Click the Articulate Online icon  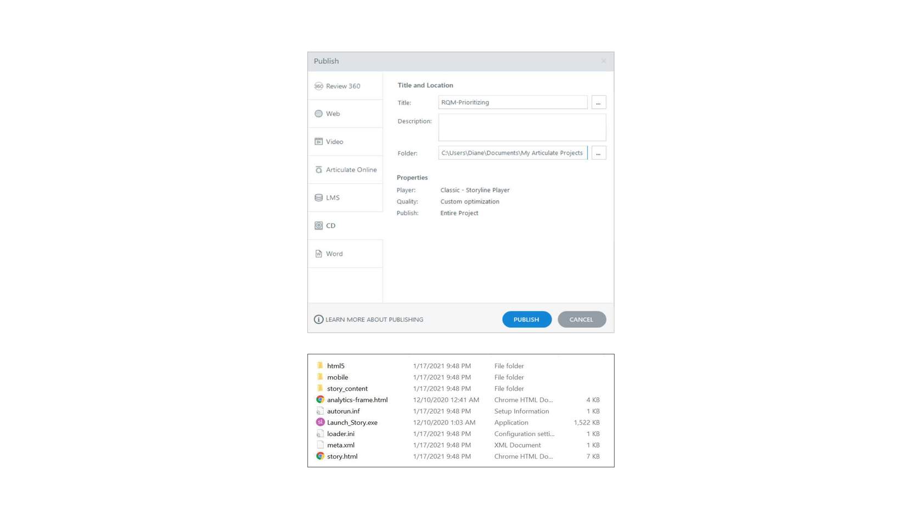point(318,170)
